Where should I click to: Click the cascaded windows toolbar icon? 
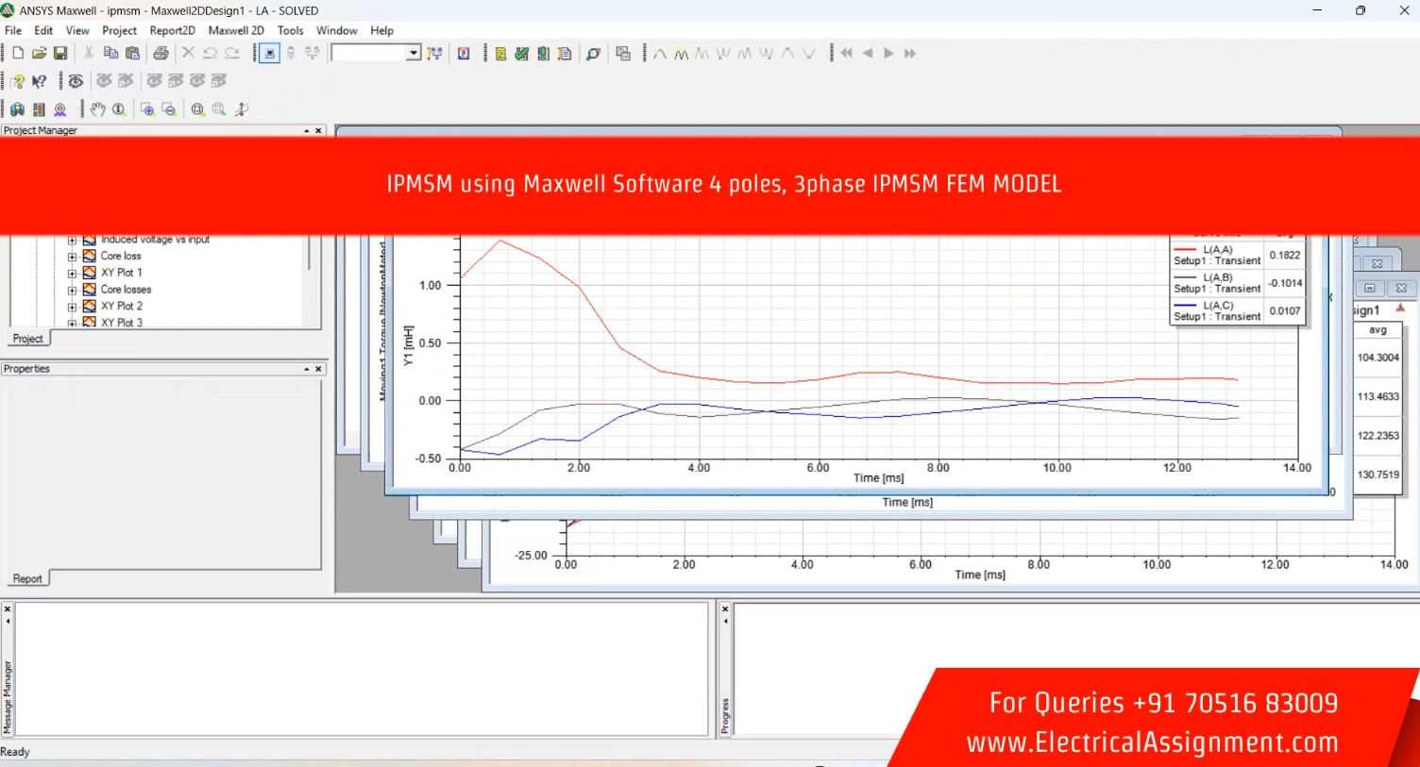(623, 54)
